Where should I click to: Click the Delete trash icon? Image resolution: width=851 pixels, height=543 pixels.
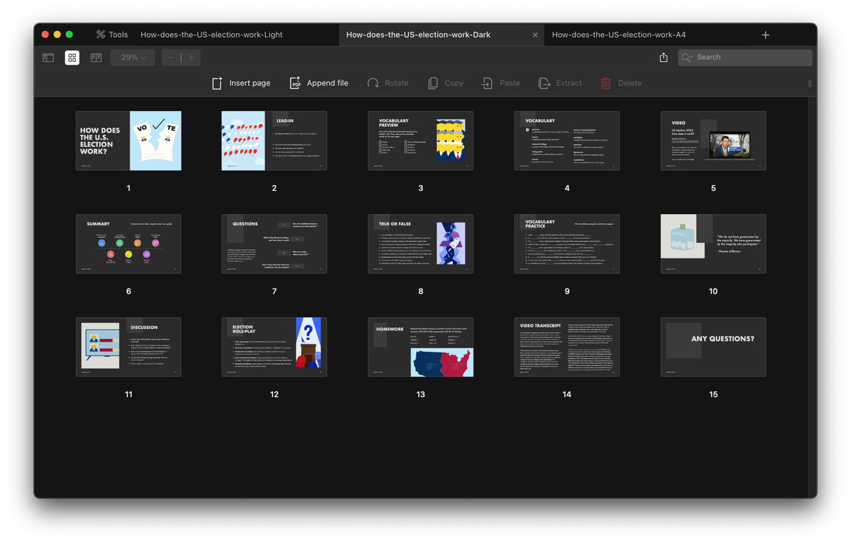click(x=606, y=83)
